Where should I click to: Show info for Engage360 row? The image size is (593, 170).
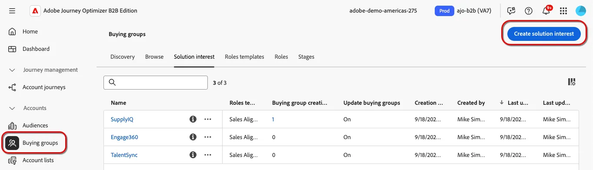193,137
